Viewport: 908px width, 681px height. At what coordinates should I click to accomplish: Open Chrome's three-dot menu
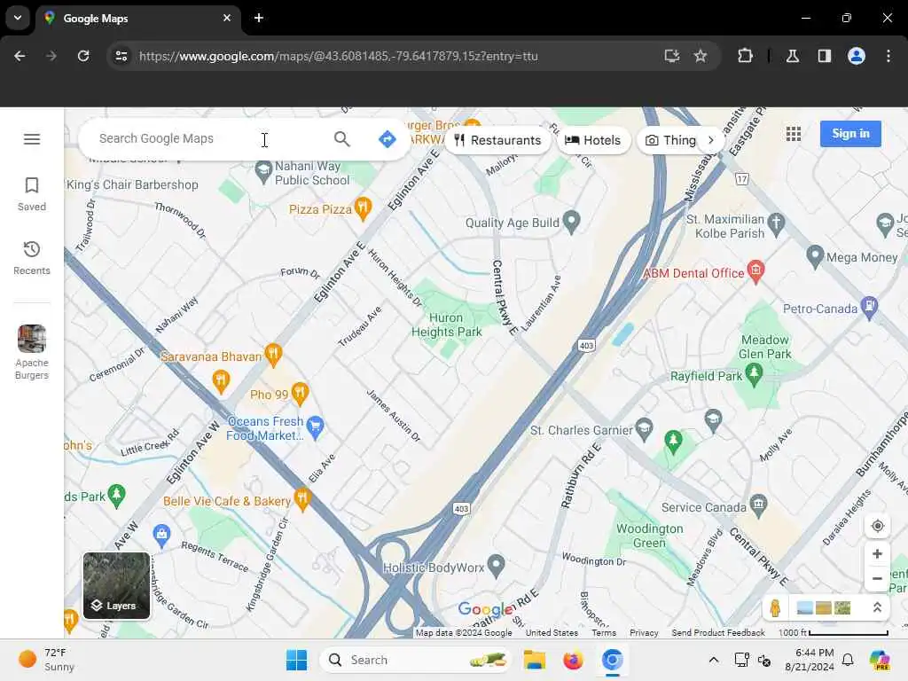888,56
